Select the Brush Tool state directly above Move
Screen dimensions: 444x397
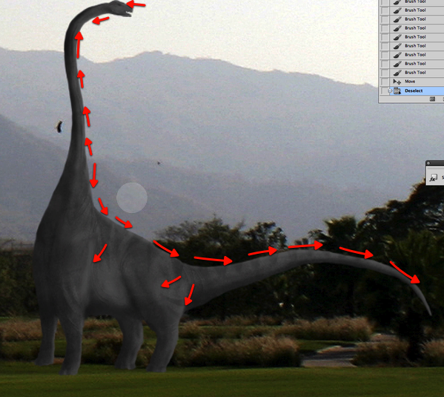click(417, 73)
